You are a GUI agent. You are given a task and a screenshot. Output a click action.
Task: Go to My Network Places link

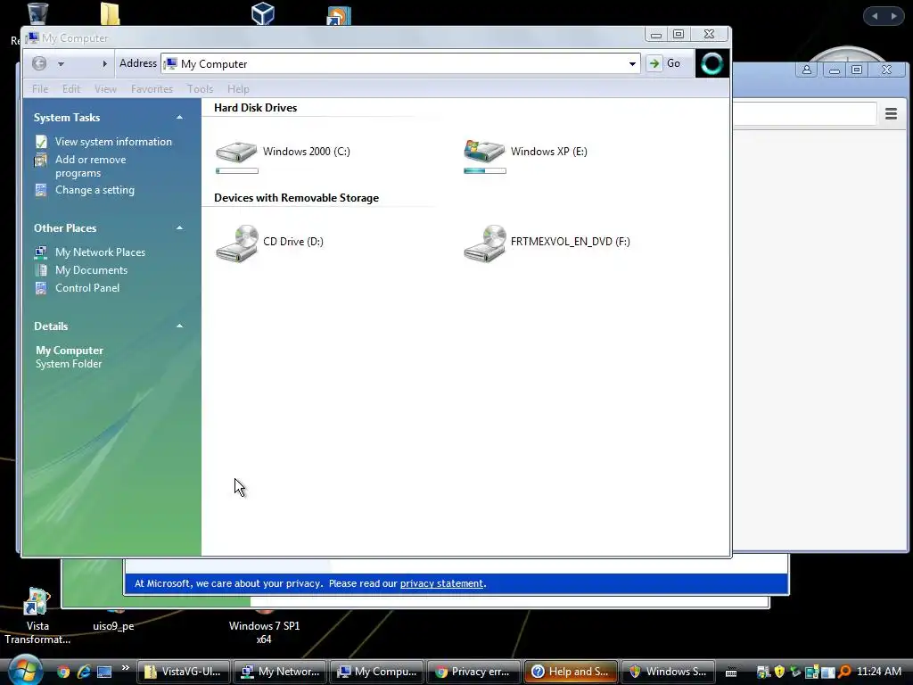click(100, 252)
